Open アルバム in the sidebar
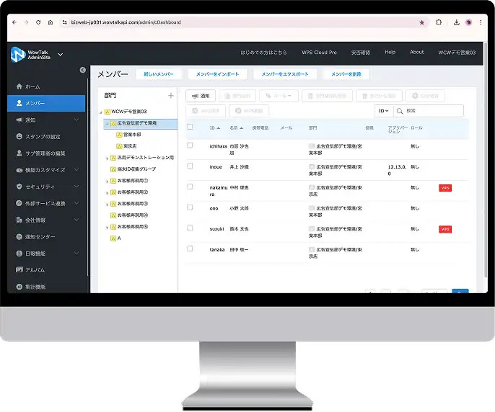The height and width of the screenshot is (412, 495). coord(46,270)
